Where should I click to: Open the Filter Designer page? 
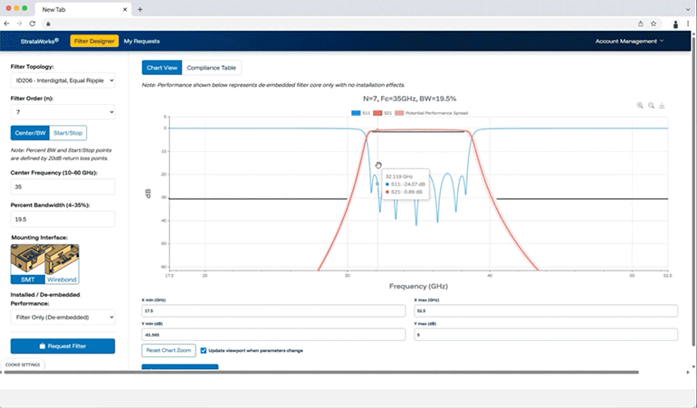point(94,41)
